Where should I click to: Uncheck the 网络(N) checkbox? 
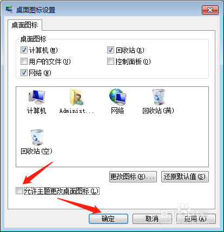click(24, 73)
